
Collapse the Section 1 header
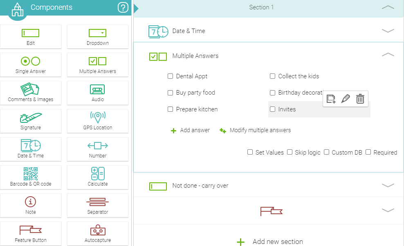(388, 7)
